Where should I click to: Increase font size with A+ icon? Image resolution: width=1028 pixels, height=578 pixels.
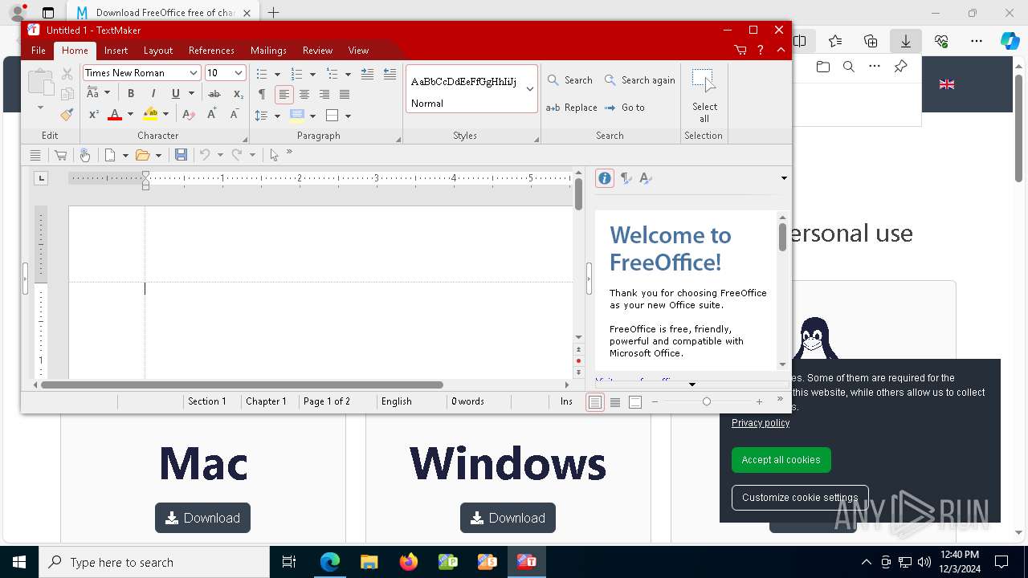[x=211, y=115]
